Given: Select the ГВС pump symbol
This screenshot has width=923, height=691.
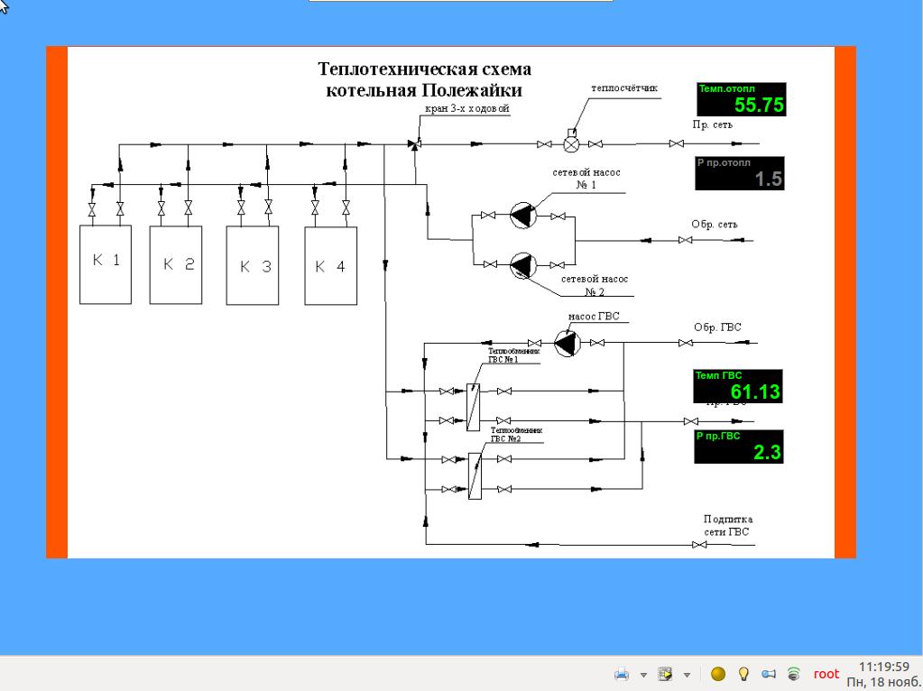Looking at the screenshot, I should coord(566,343).
